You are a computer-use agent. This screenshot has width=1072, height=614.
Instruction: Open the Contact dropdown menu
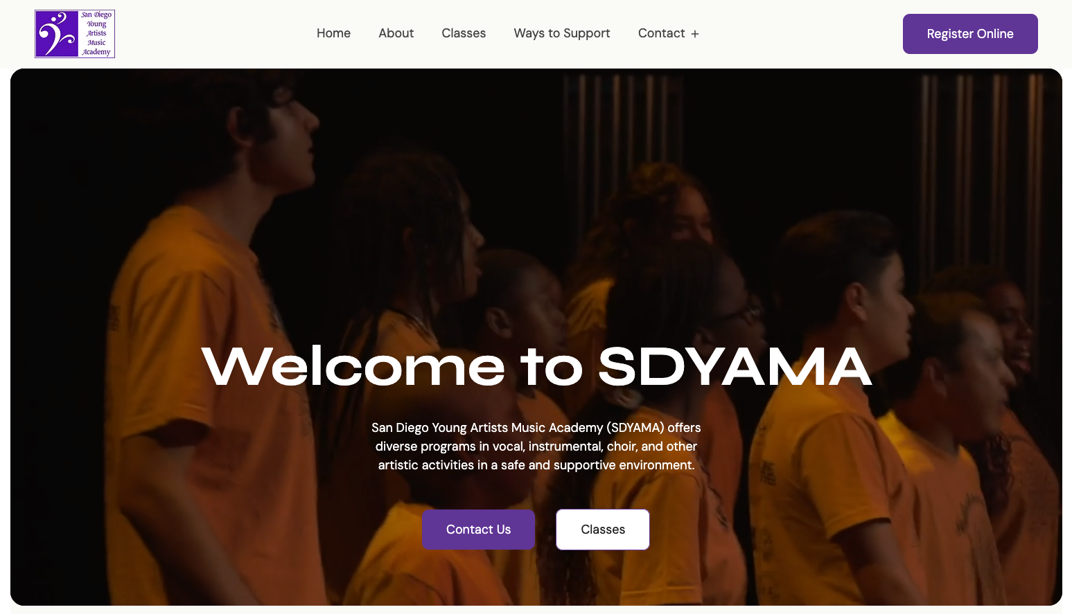(x=669, y=33)
